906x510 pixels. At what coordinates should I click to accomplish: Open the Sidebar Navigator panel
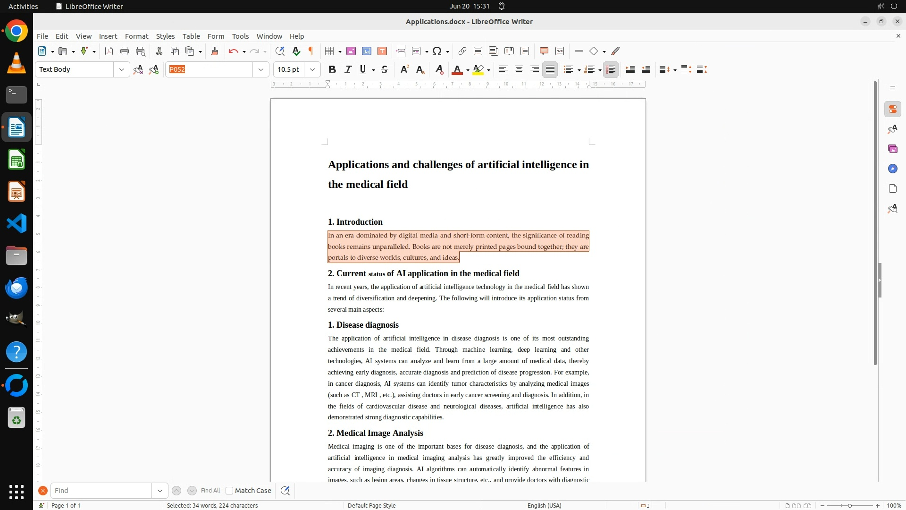(x=892, y=169)
